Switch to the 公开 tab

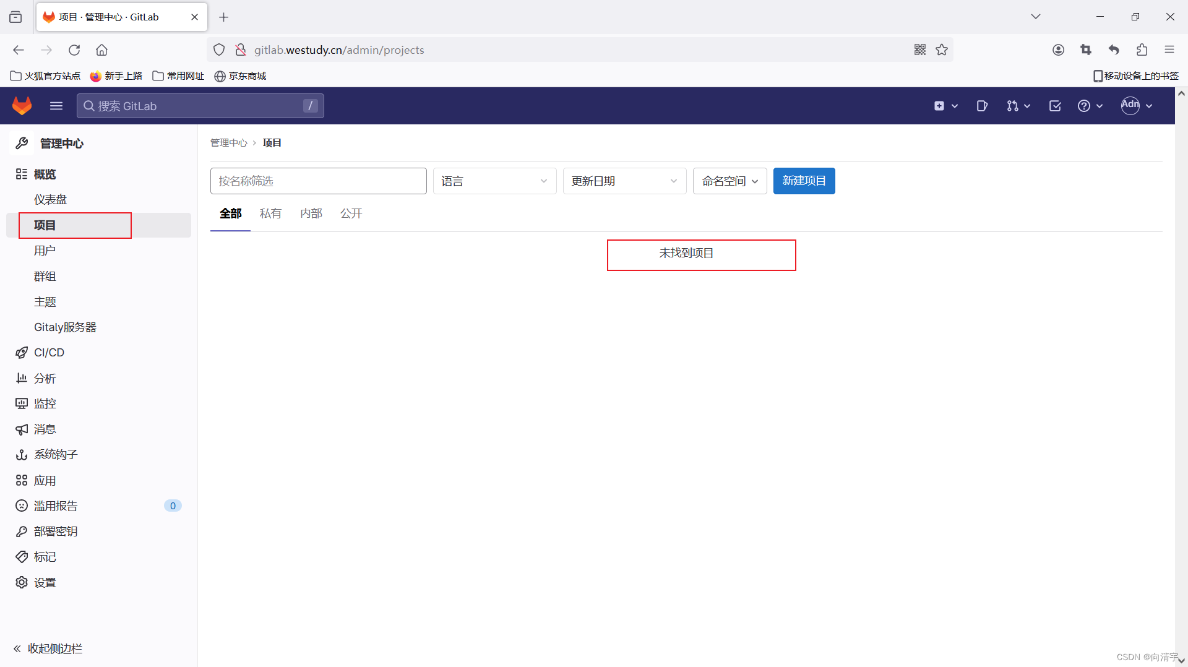click(x=351, y=213)
